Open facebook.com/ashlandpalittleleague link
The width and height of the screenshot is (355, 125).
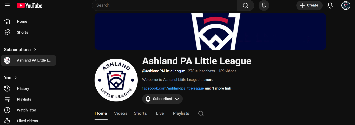[x=173, y=88]
